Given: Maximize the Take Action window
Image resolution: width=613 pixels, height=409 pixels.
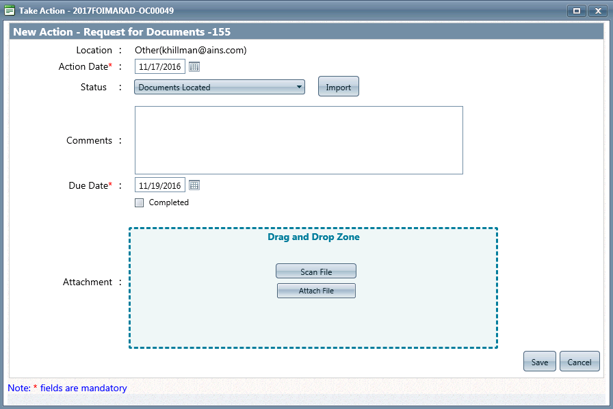Looking at the screenshot, I should [x=576, y=10].
